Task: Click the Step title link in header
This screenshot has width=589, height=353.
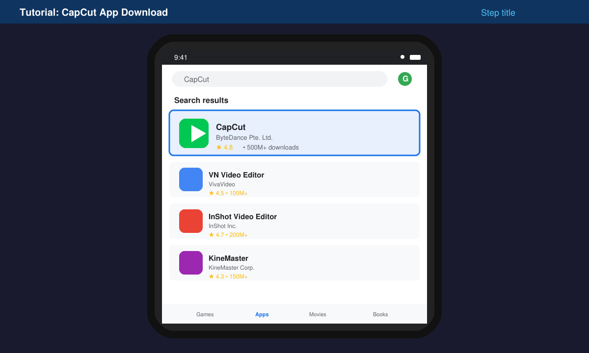Action: [x=498, y=13]
